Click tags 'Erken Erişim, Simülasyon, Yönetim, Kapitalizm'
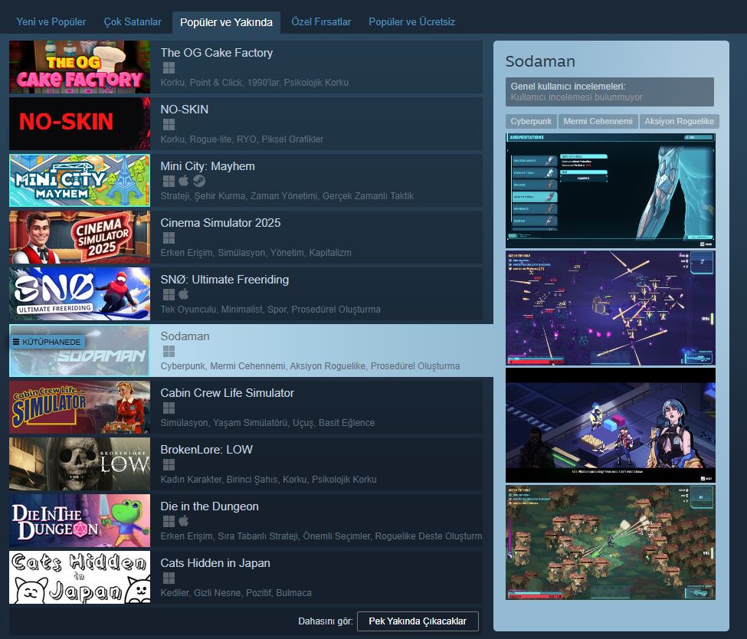This screenshot has width=747, height=639. [256, 253]
